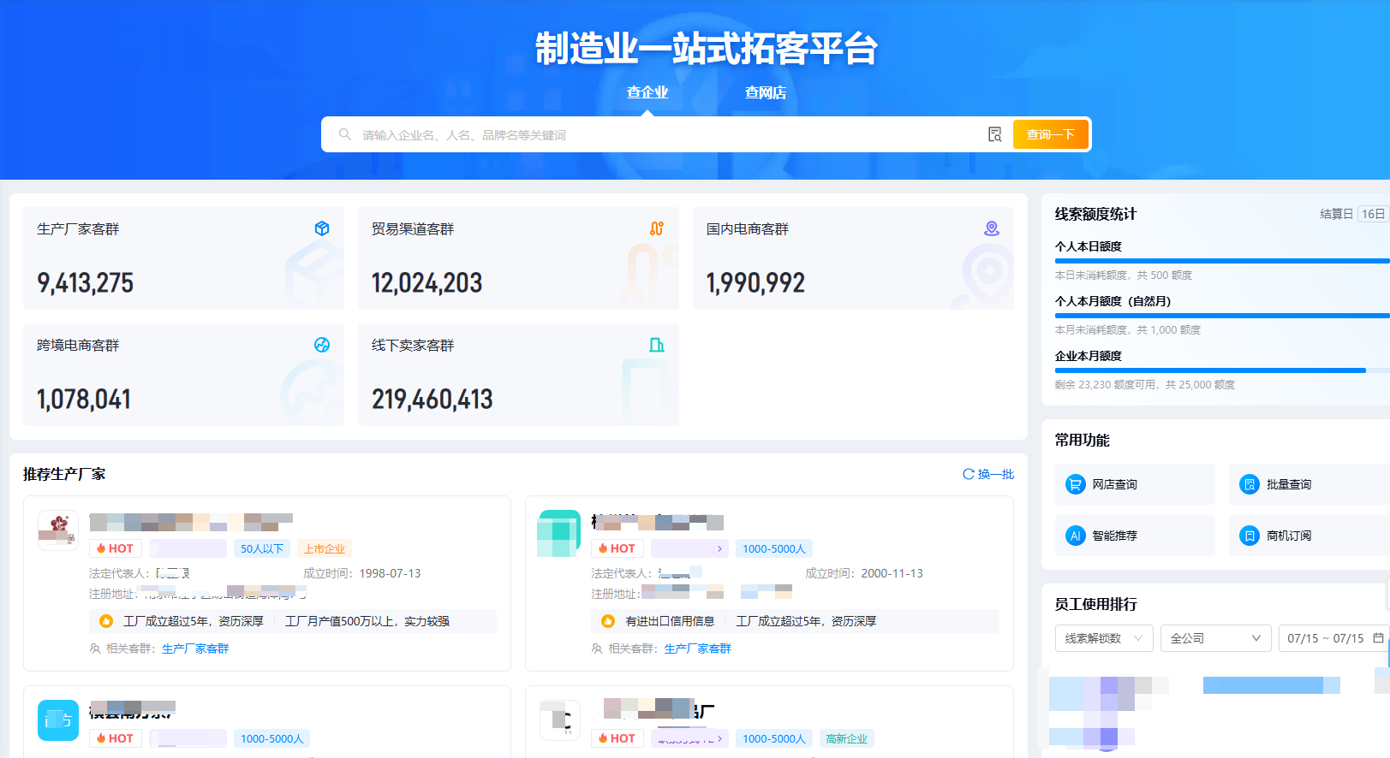Switch to the 查网店 tab
Screen dimensions: 1390x758
(x=765, y=92)
